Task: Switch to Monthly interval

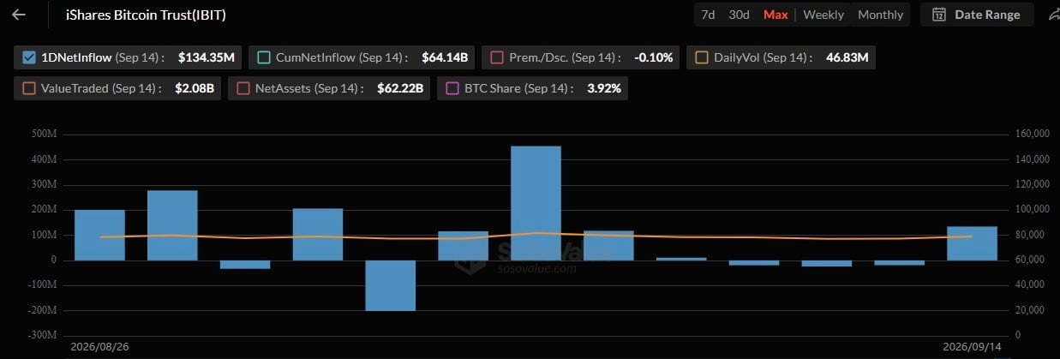Action: (x=880, y=15)
